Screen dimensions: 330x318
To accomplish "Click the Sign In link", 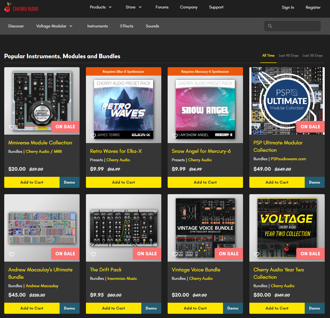I will pos(288,7).
